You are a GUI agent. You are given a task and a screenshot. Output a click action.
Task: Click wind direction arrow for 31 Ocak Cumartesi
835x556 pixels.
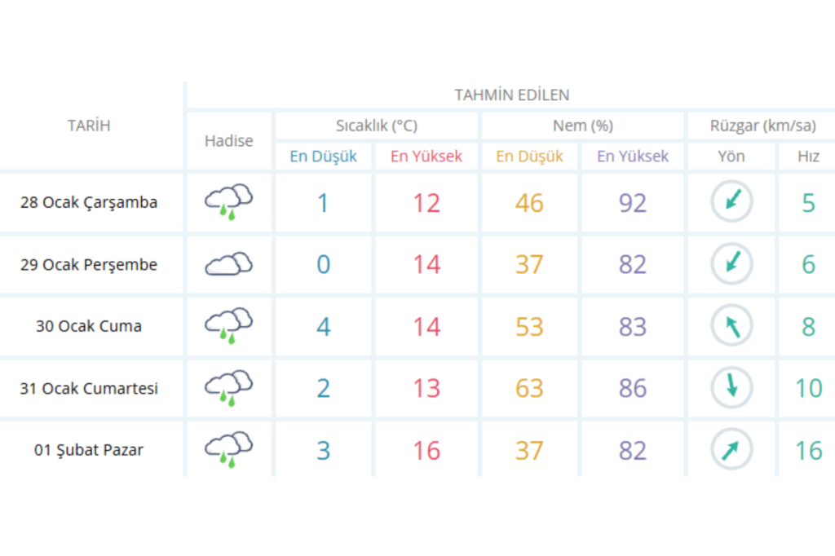(731, 388)
